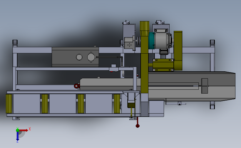
Task: Click the blue Z axis arrow of the triad
Action: click(18, 136)
